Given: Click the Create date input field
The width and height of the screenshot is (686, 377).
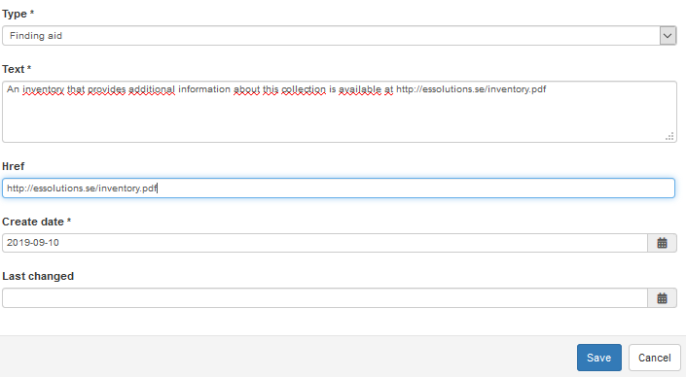Looking at the screenshot, I should (325, 243).
